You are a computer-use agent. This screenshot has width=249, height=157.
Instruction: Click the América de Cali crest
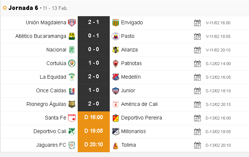point(115,104)
